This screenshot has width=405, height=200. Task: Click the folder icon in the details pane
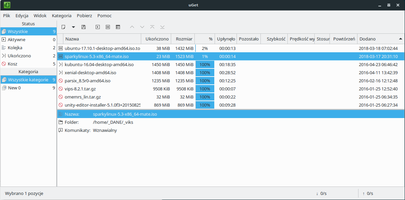61,122
